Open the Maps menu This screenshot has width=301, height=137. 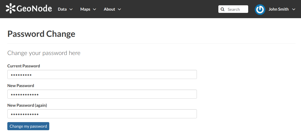[x=85, y=9]
